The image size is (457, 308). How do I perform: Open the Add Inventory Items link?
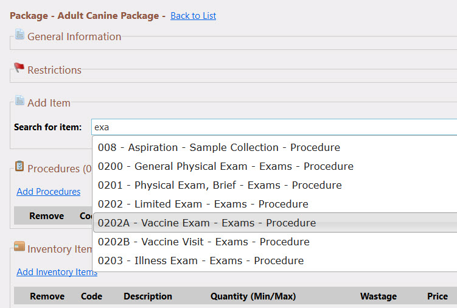point(57,272)
